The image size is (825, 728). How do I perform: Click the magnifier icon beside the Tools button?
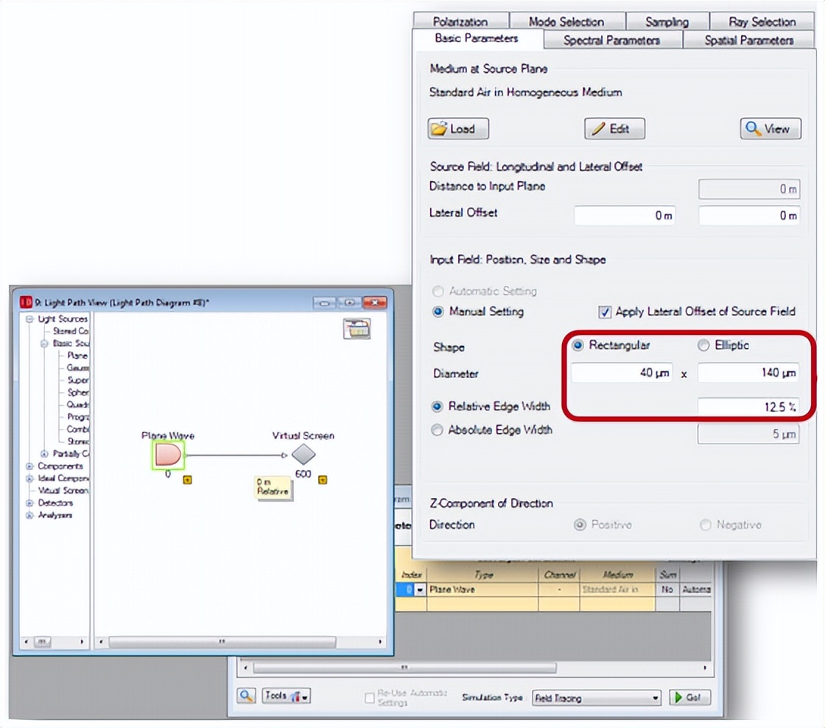[x=247, y=696]
